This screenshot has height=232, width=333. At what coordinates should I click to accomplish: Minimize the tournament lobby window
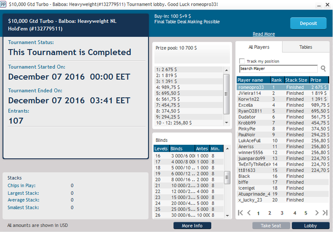(x=319, y=5)
